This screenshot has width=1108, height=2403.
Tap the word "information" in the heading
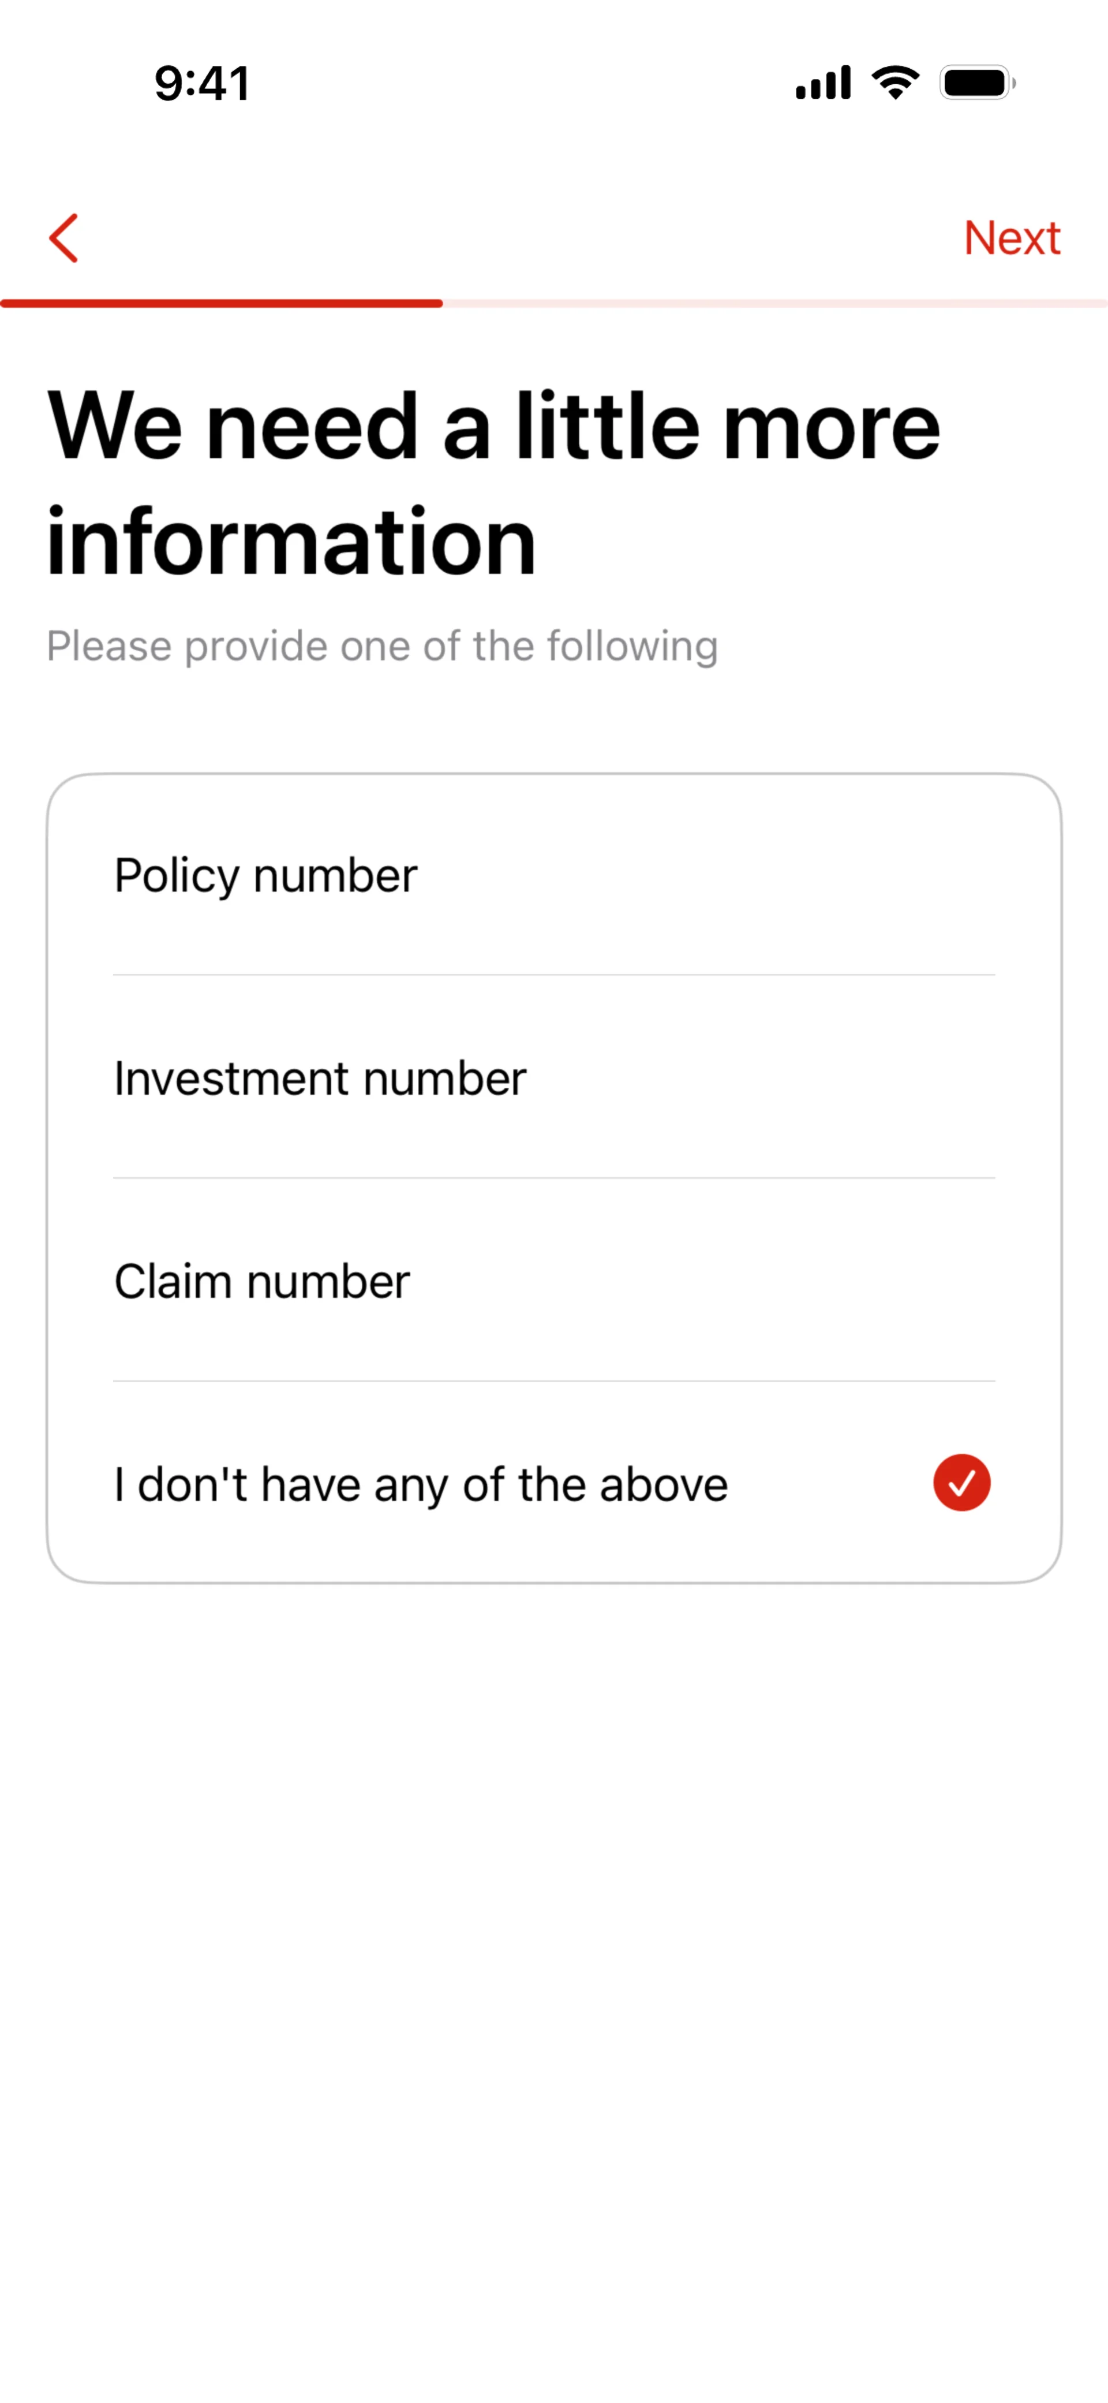291,542
